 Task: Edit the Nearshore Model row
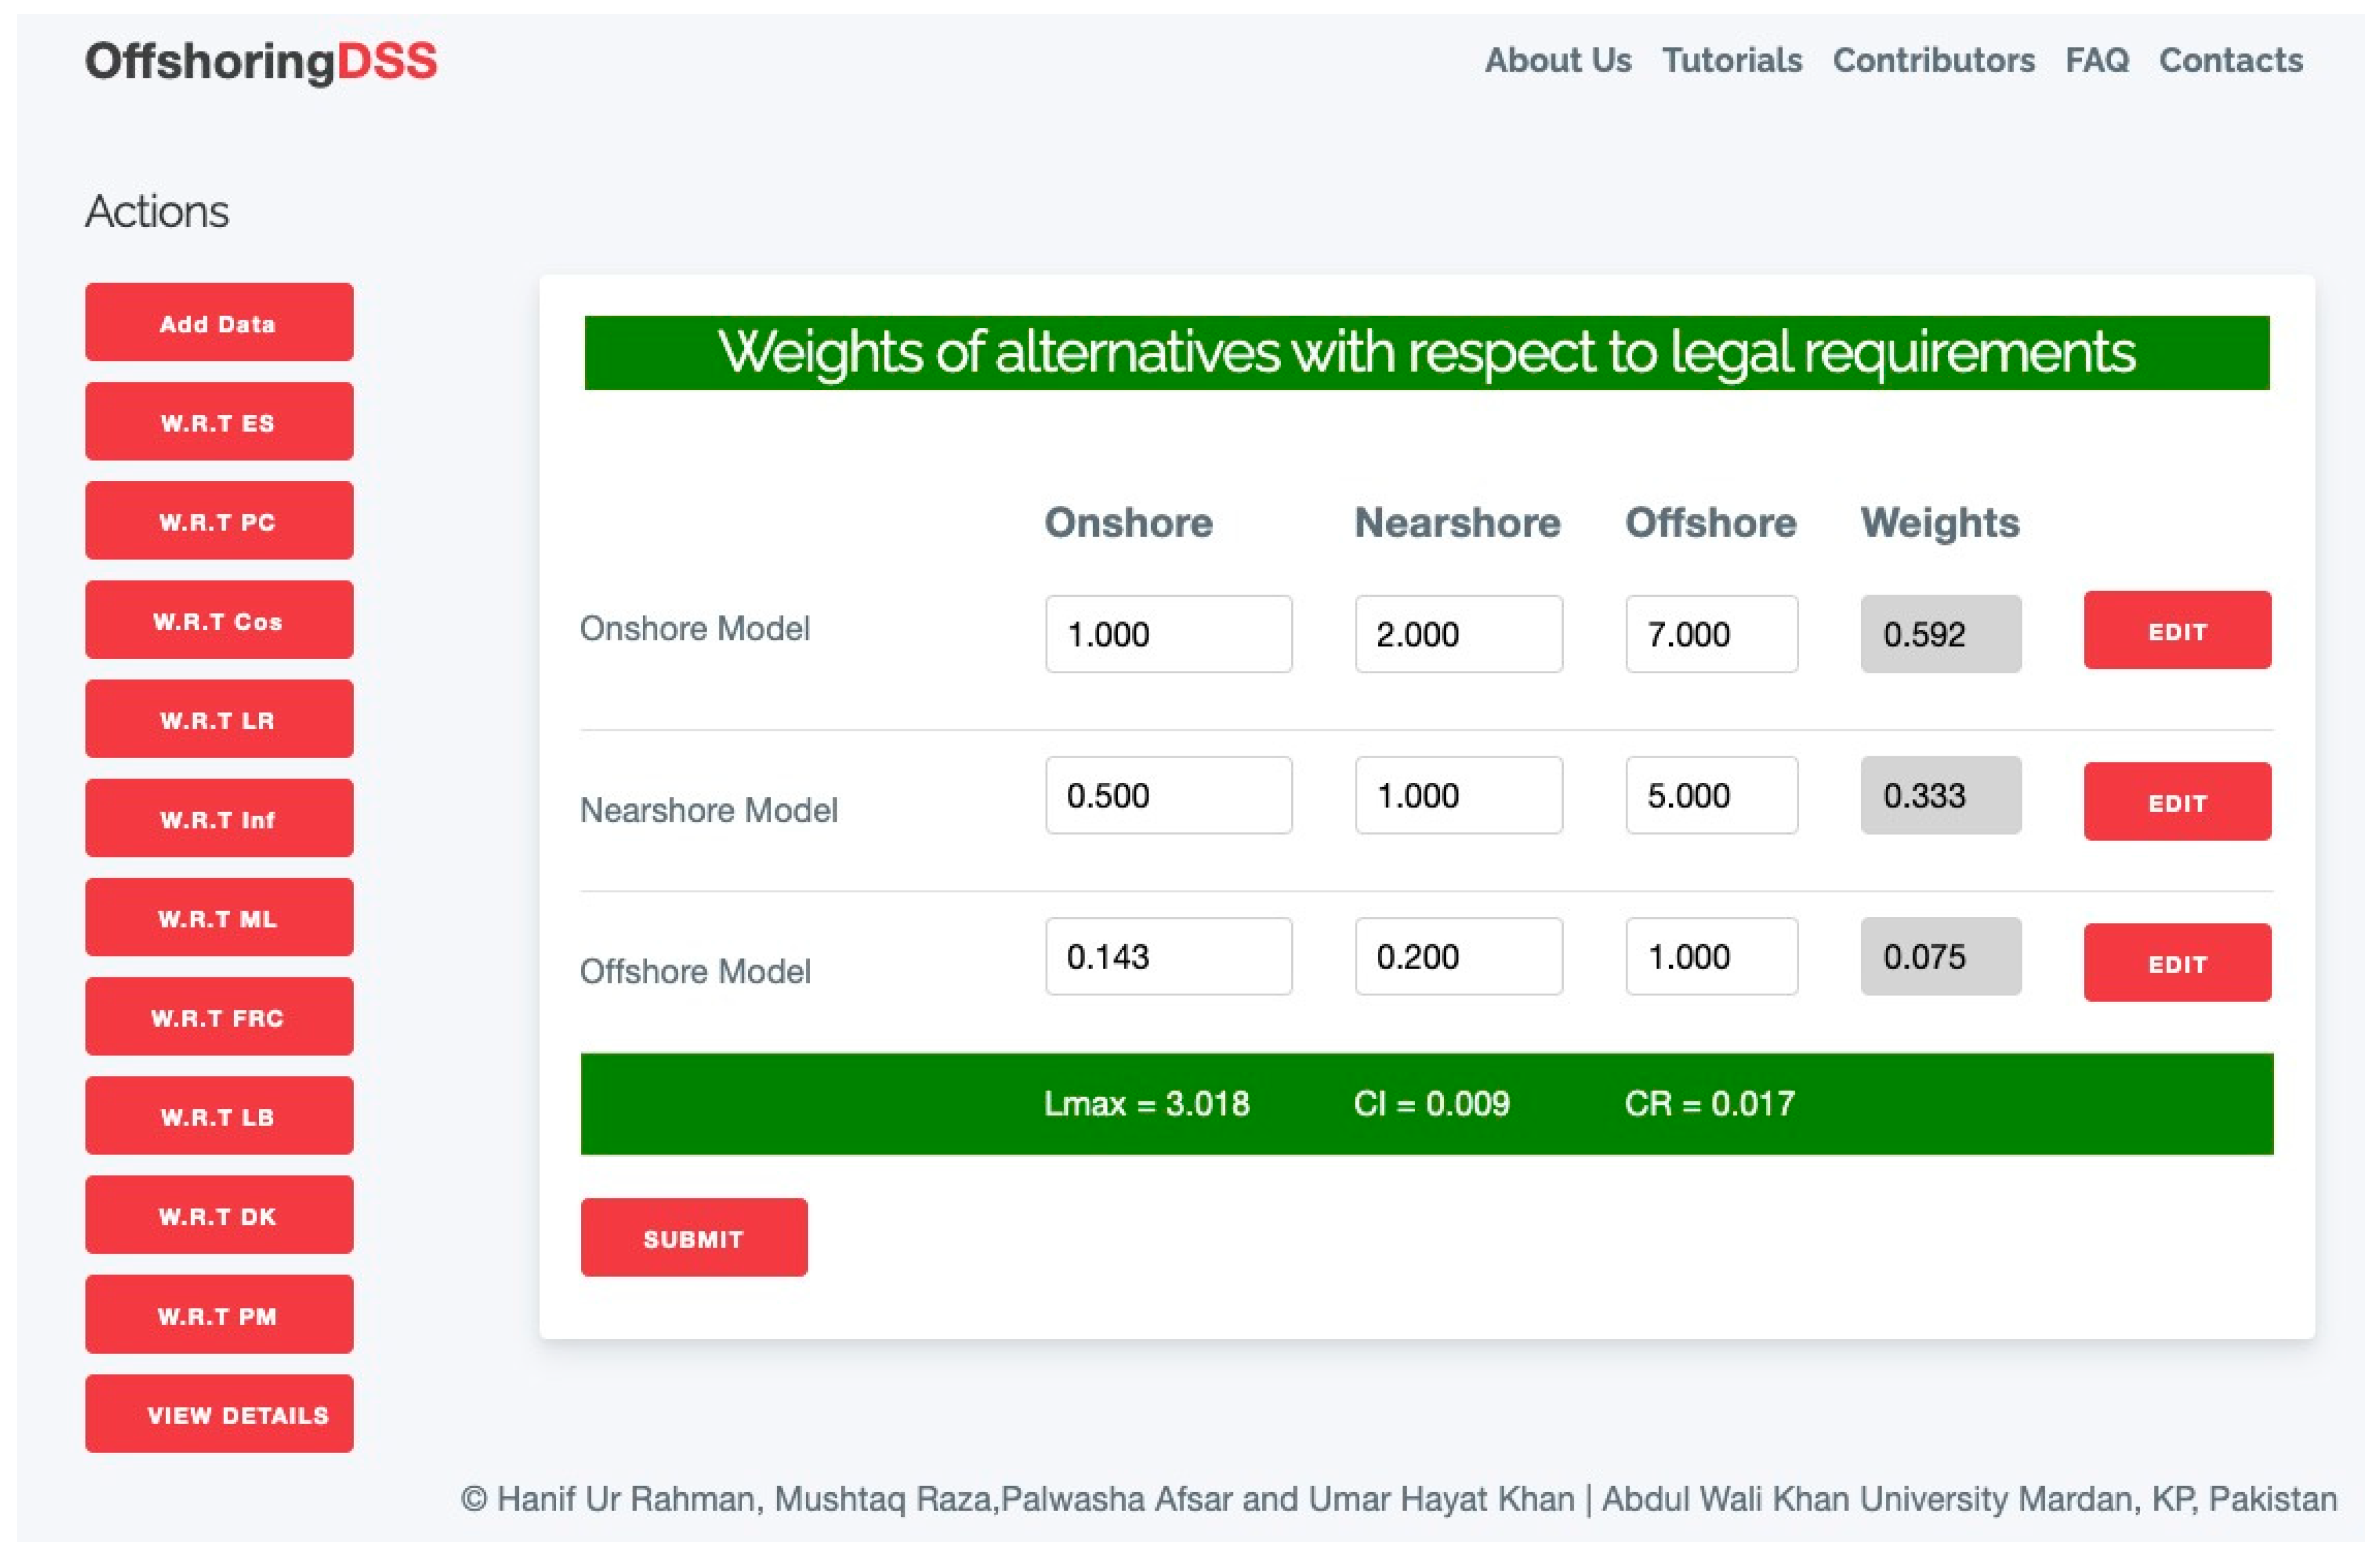click(2176, 801)
